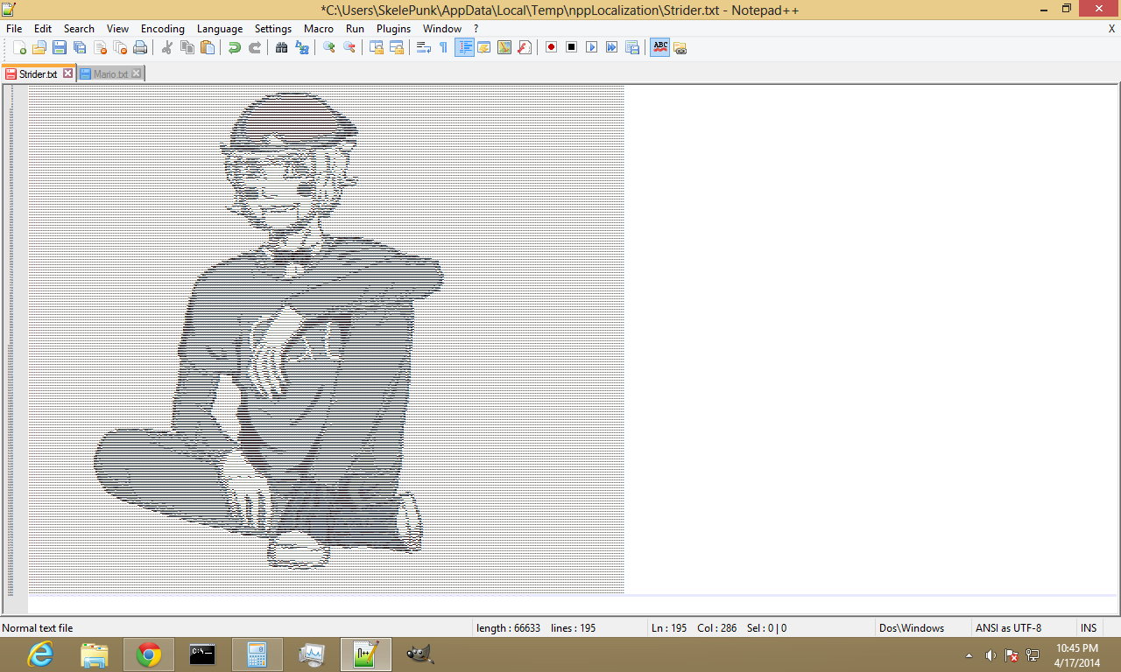Click the Close document toolbar icon
Viewport: 1121px width, 672px height.
pyautogui.click(x=100, y=47)
